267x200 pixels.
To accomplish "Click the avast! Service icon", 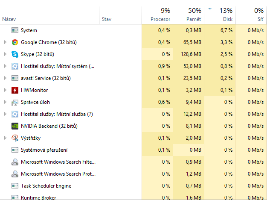I will 15,78.
